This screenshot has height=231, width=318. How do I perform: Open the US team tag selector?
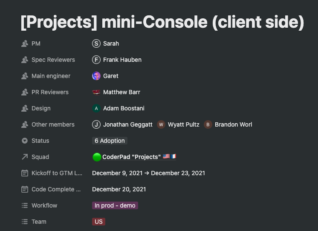(x=98, y=222)
